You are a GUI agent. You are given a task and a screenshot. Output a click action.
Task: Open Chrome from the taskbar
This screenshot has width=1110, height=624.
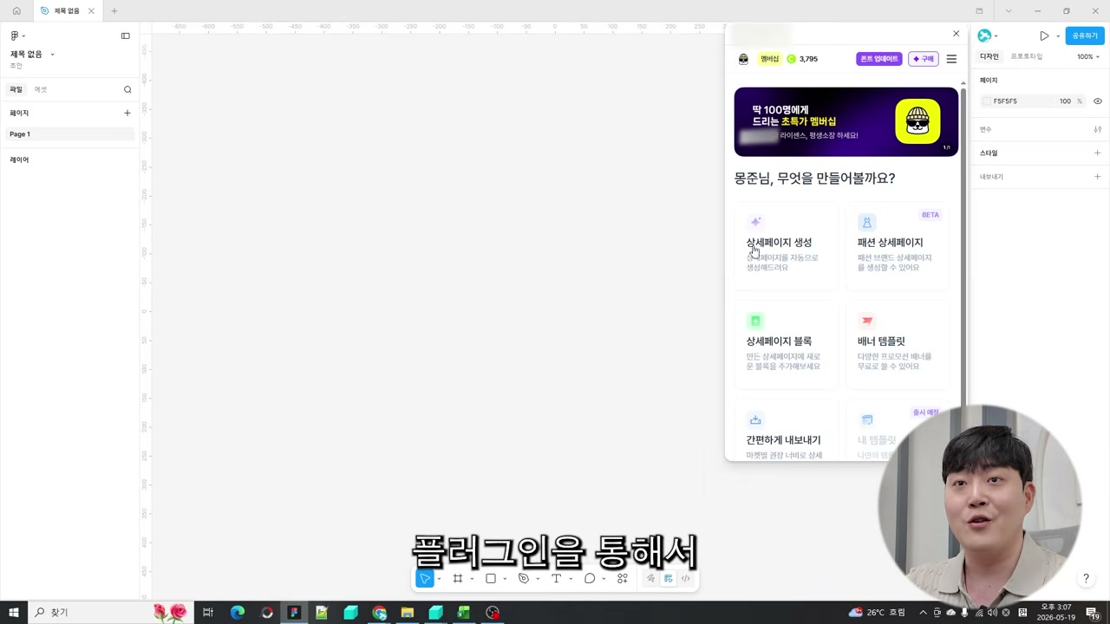[379, 613]
